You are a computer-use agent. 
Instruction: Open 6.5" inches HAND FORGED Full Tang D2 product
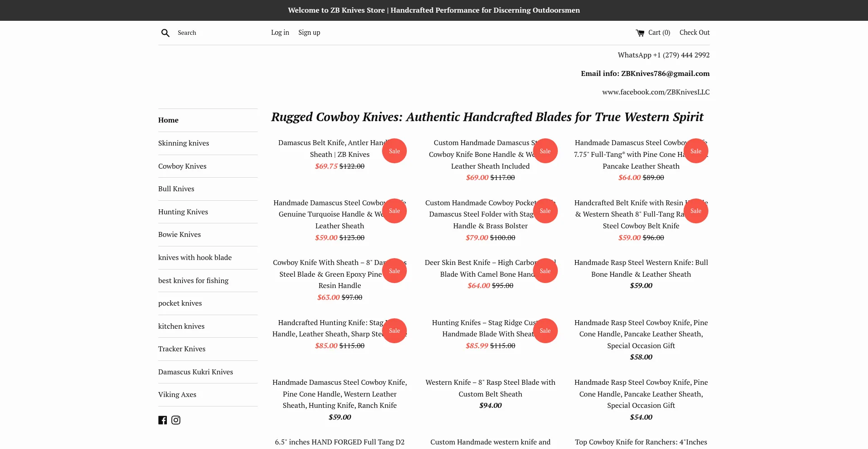click(x=340, y=442)
